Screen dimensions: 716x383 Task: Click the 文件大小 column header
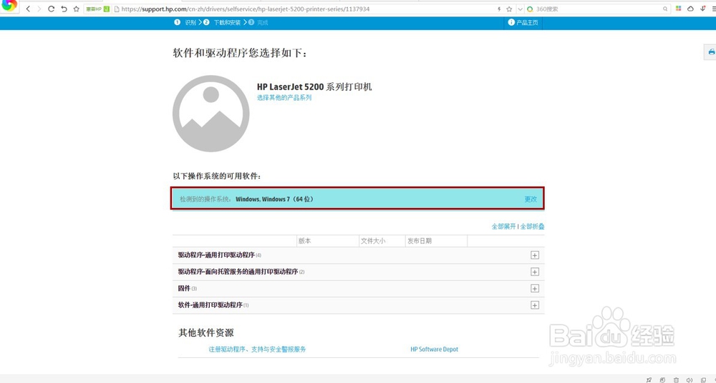[x=373, y=241]
